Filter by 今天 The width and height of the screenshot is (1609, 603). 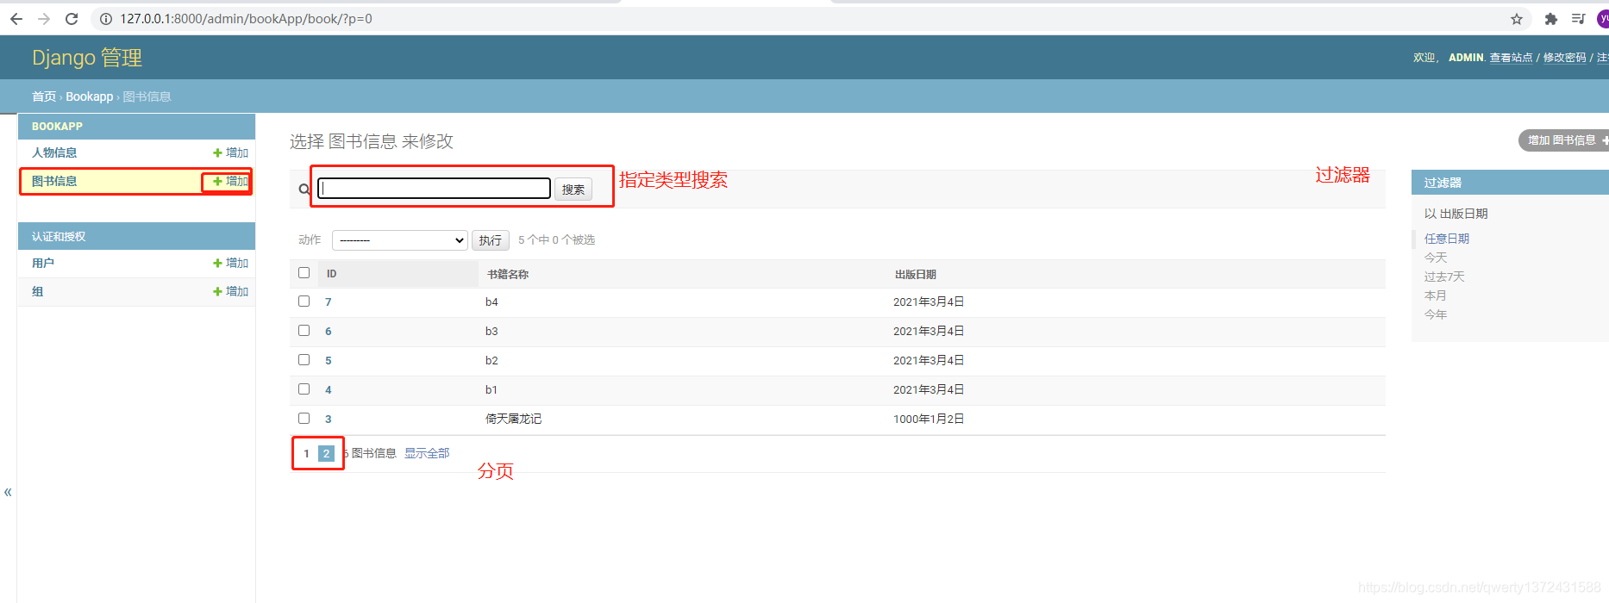click(1436, 258)
